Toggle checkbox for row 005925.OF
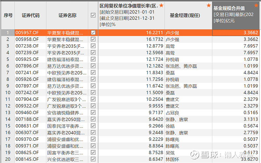The width and height of the screenshot is (261, 163). pyautogui.click(x=93, y=59)
